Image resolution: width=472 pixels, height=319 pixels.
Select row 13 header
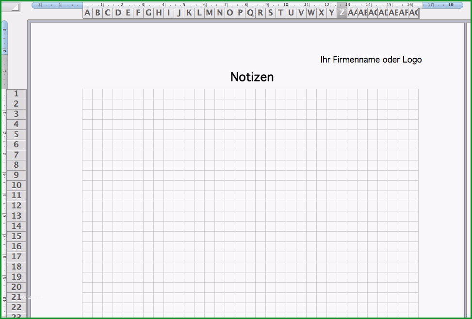pyautogui.click(x=16, y=216)
